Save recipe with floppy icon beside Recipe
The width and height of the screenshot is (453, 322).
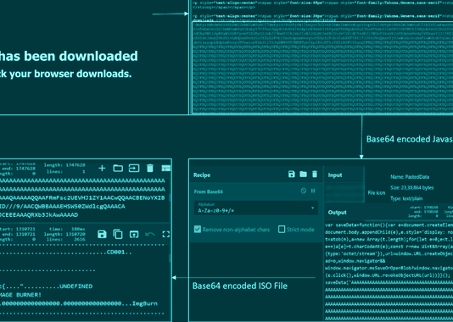(x=292, y=174)
